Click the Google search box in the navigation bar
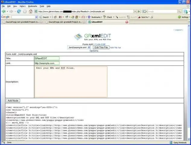This screenshot has width=191, height=145. [163, 11]
